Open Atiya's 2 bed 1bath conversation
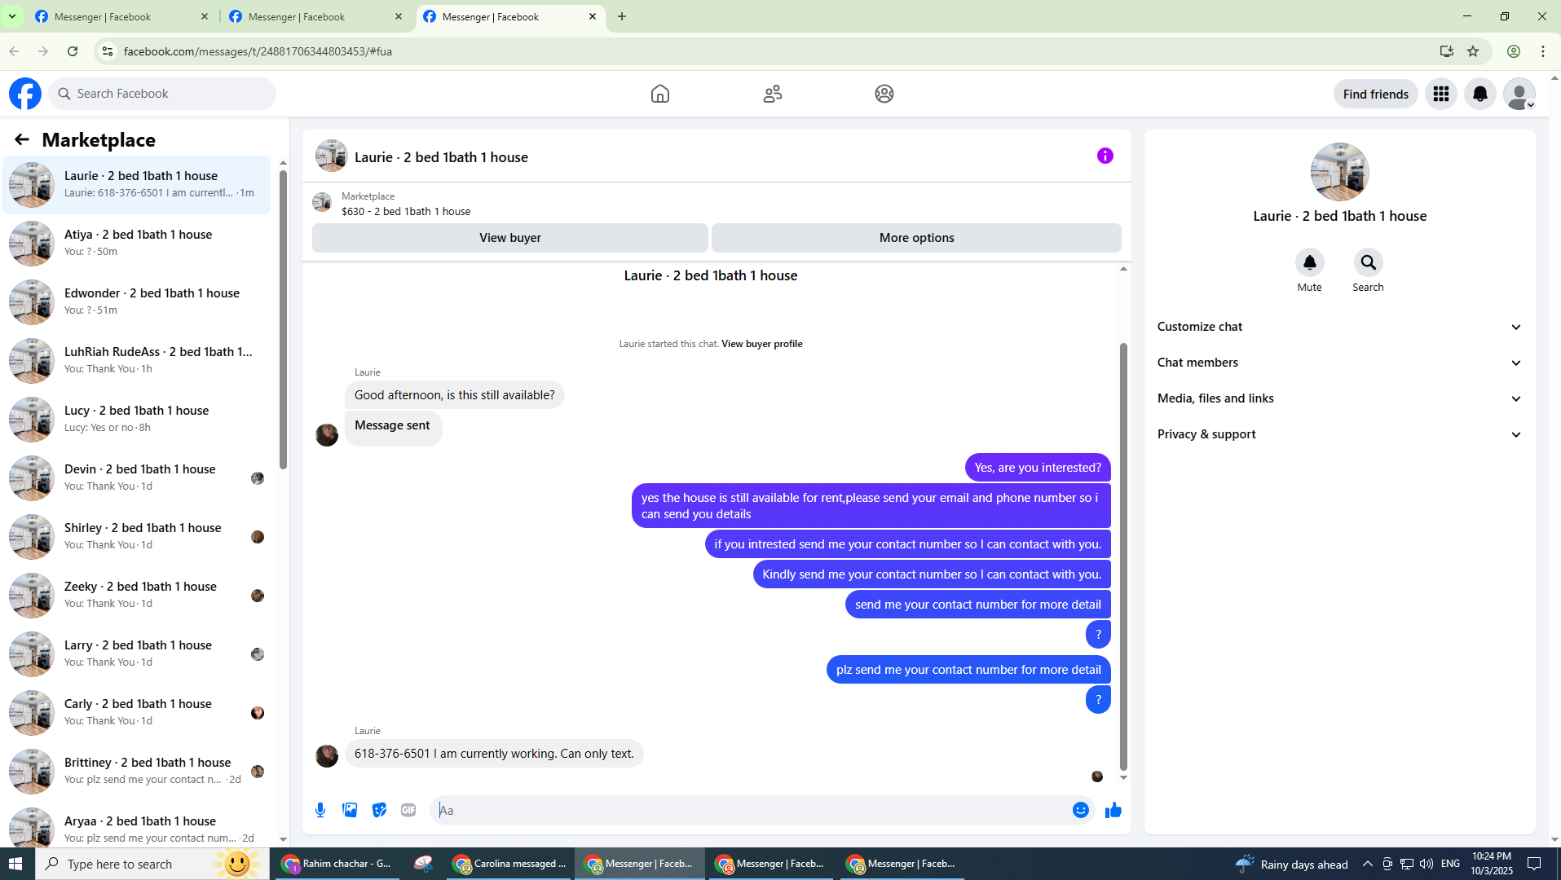Image resolution: width=1561 pixels, height=880 pixels. click(137, 244)
